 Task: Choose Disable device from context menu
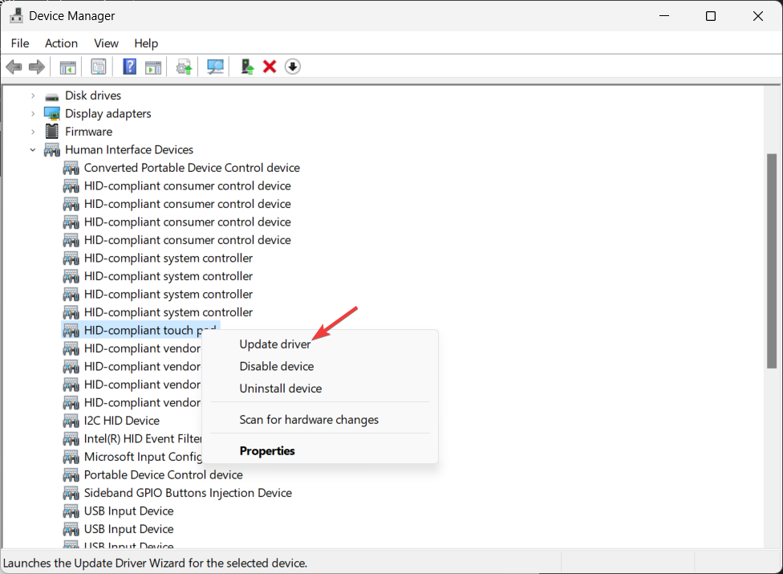coord(320,366)
